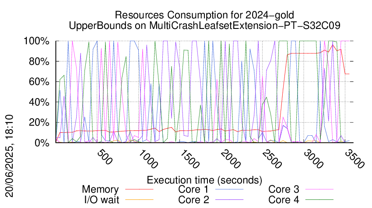The height and width of the screenshot is (208, 372).
Task: Click the 3000 x-axis tick label
Action: click(x=313, y=159)
